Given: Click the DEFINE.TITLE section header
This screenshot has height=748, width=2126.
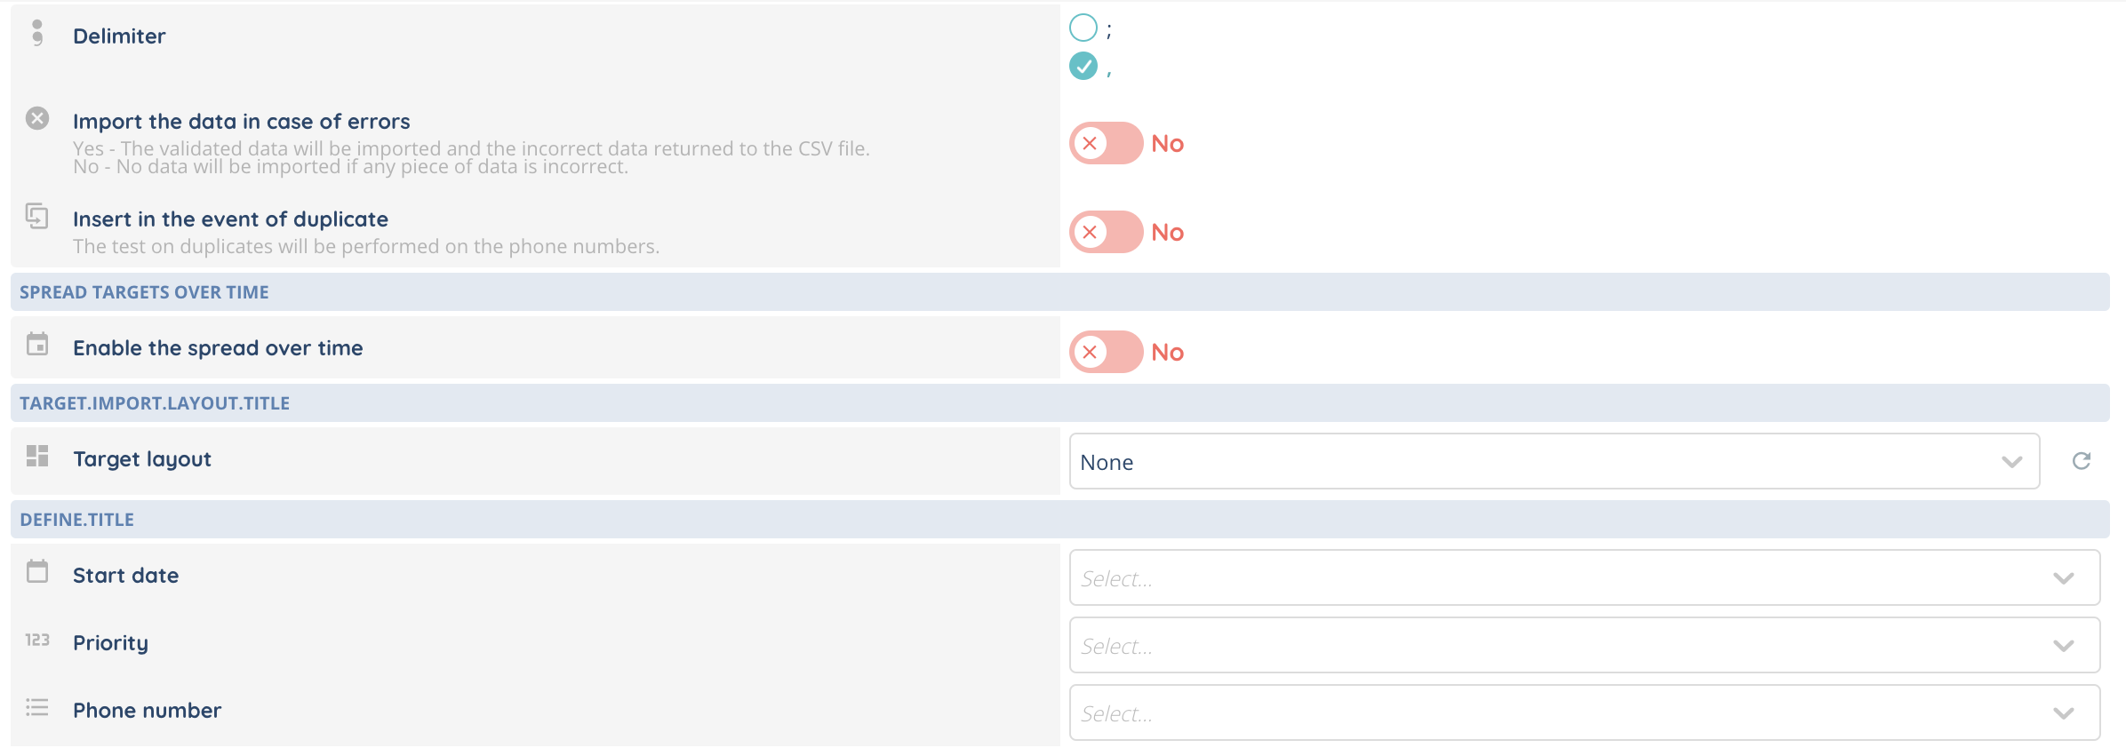Looking at the screenshot, I should coord(77,520).
